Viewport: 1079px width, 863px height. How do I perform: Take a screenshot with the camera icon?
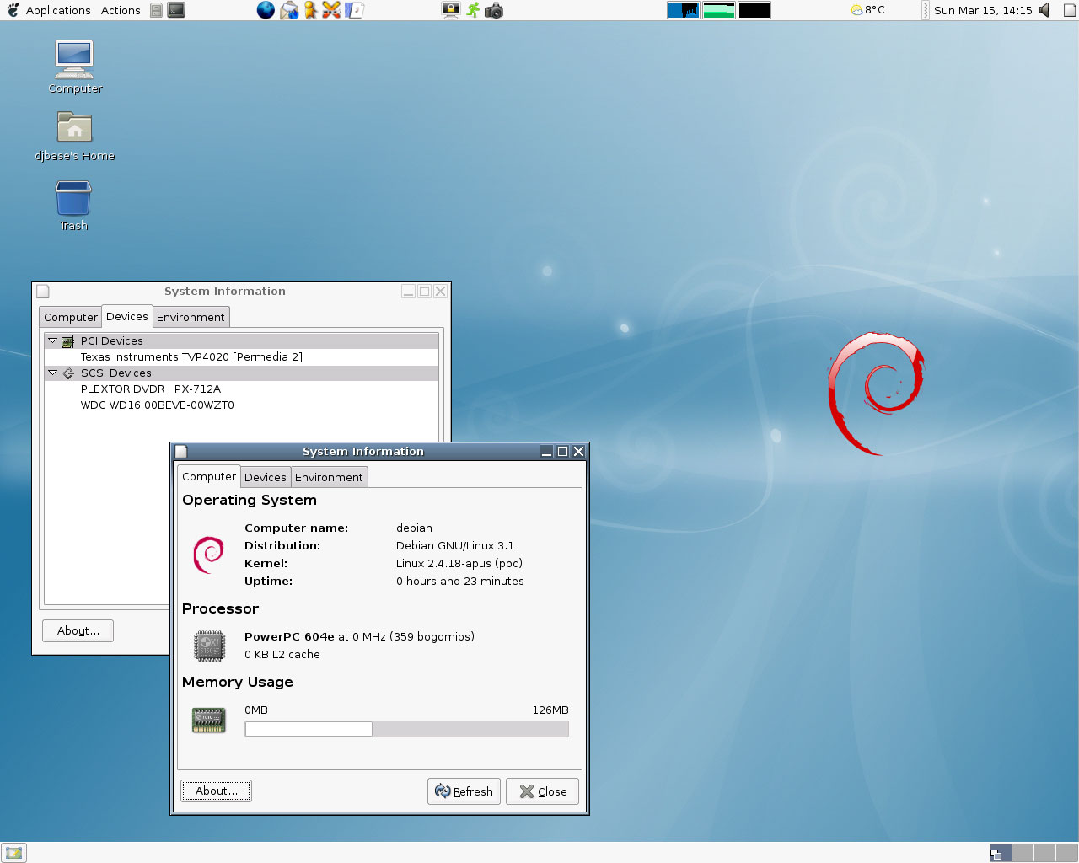[x=495, y=10]
